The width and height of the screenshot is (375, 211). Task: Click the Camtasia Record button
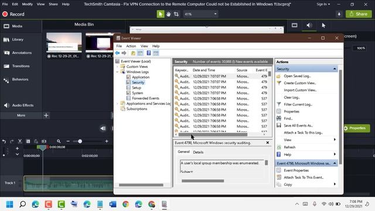13,14
